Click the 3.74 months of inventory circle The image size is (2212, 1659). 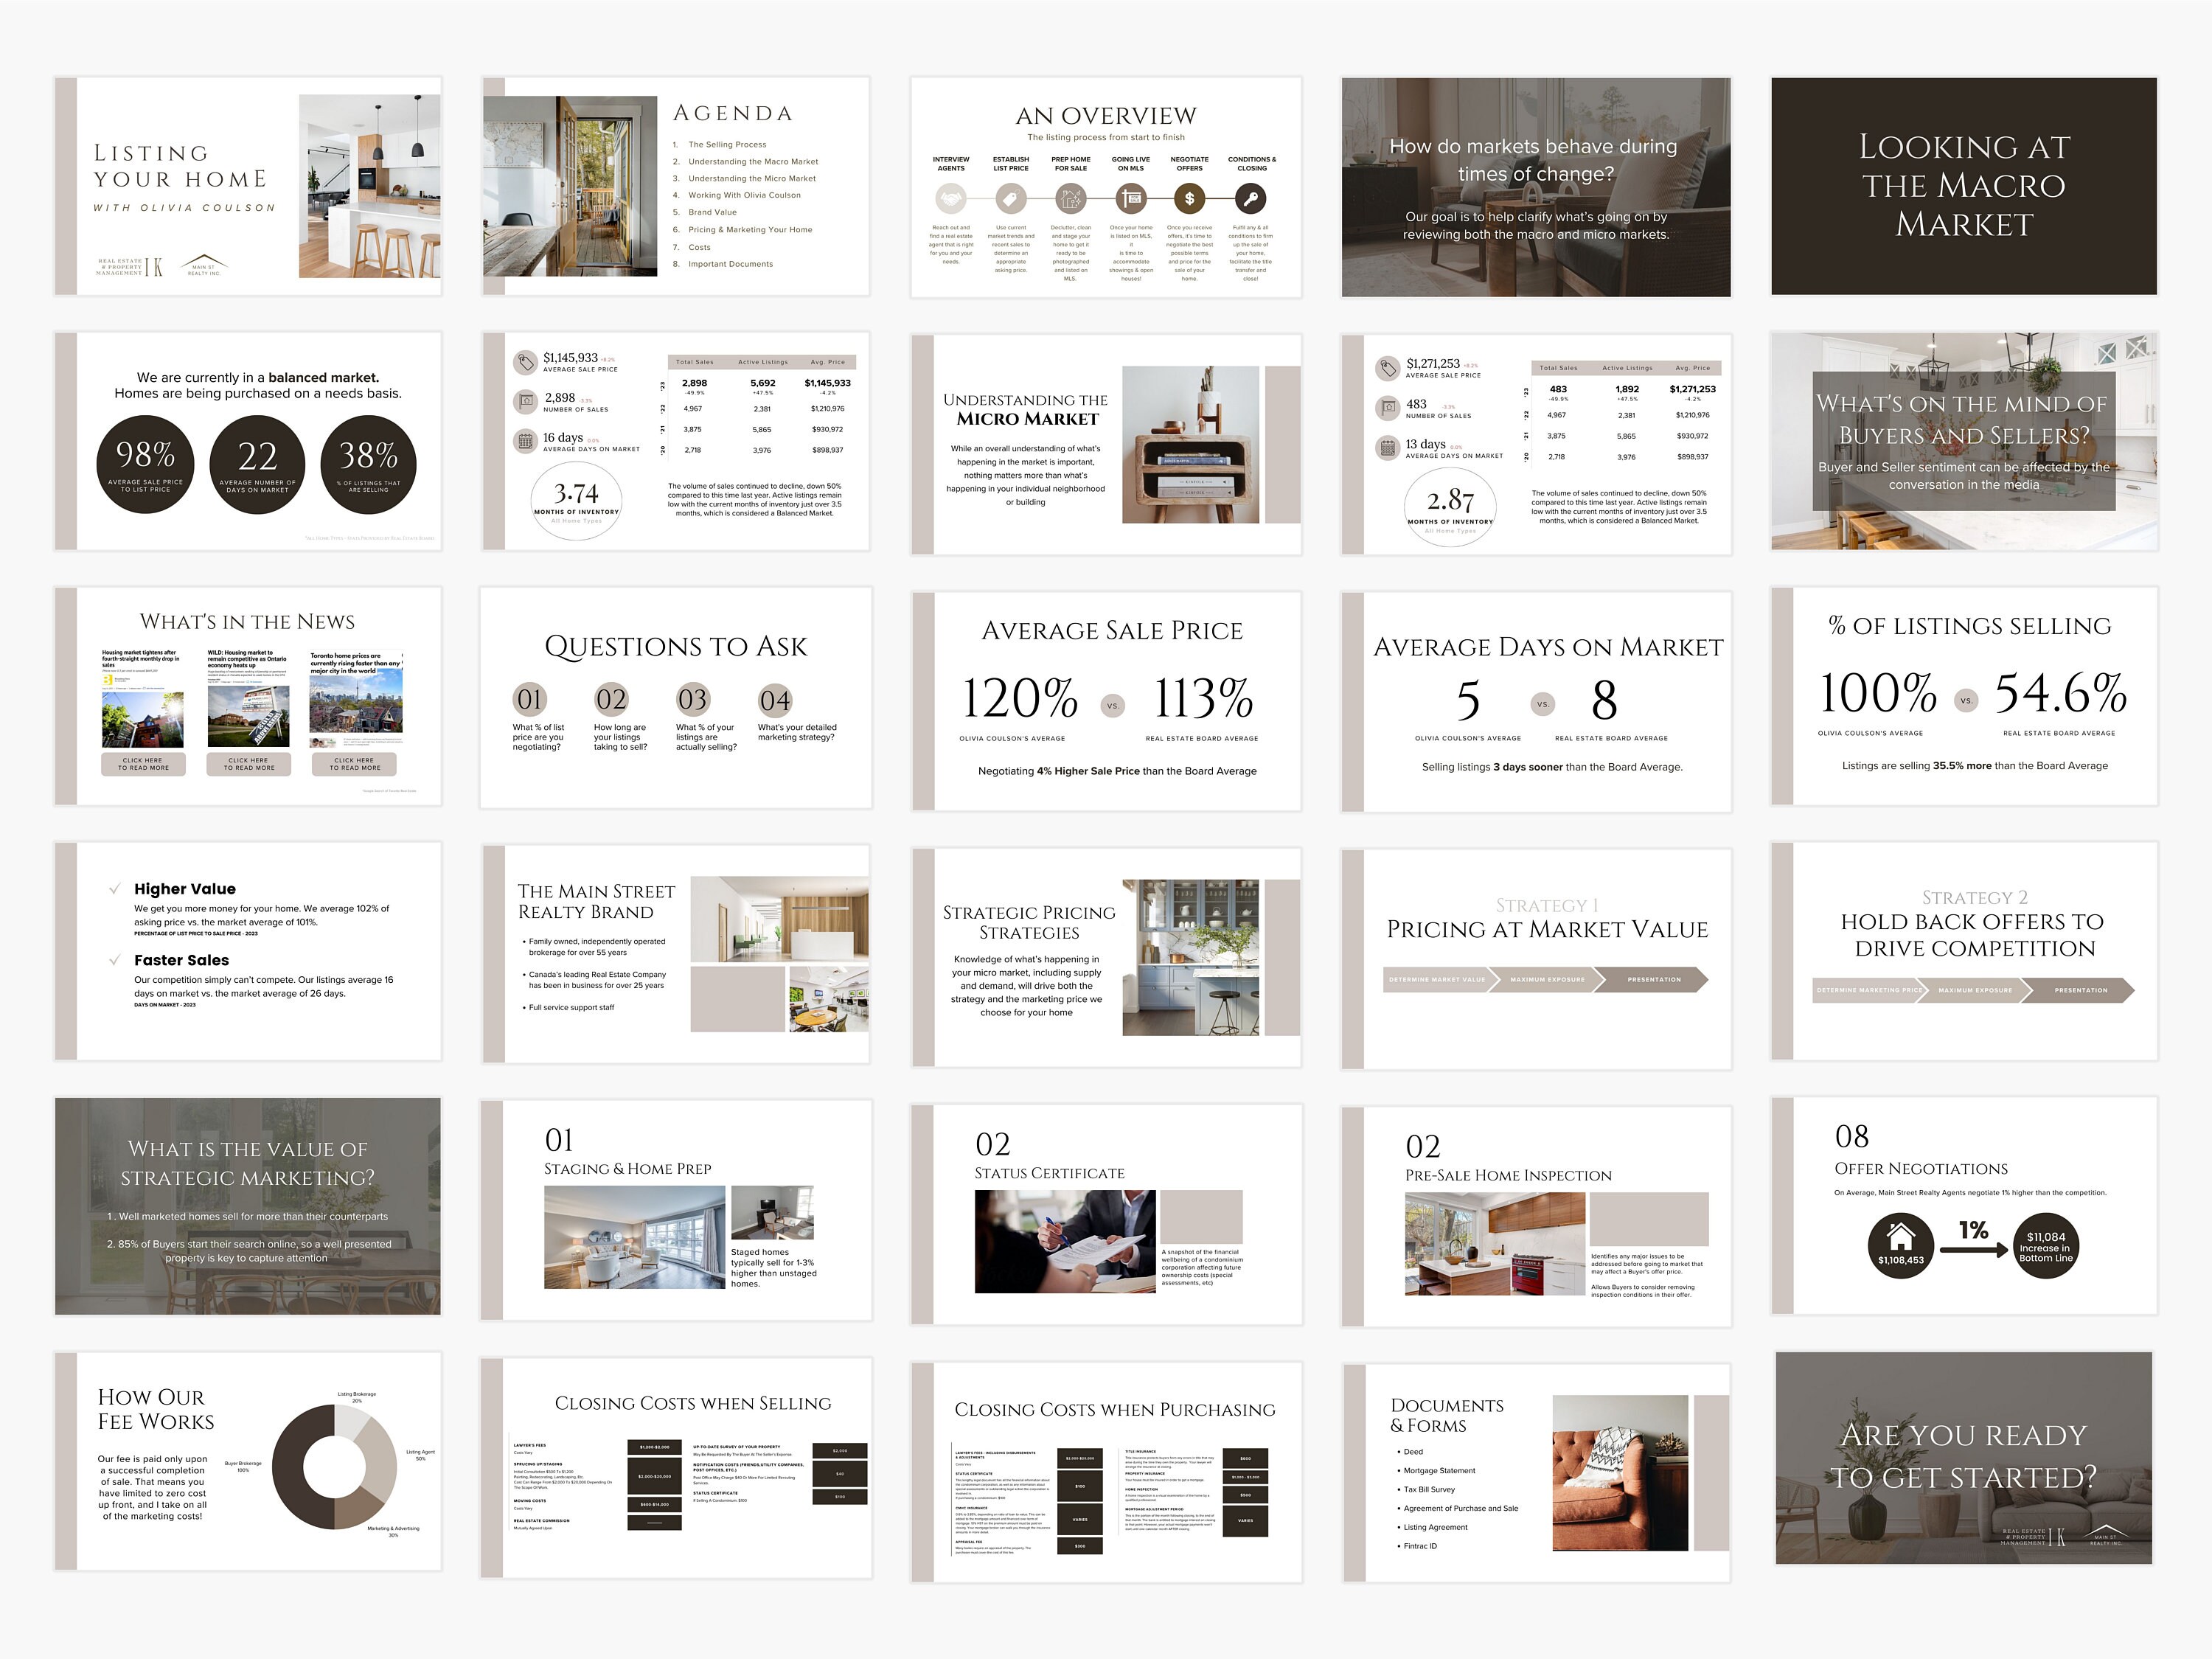[576, 500]
